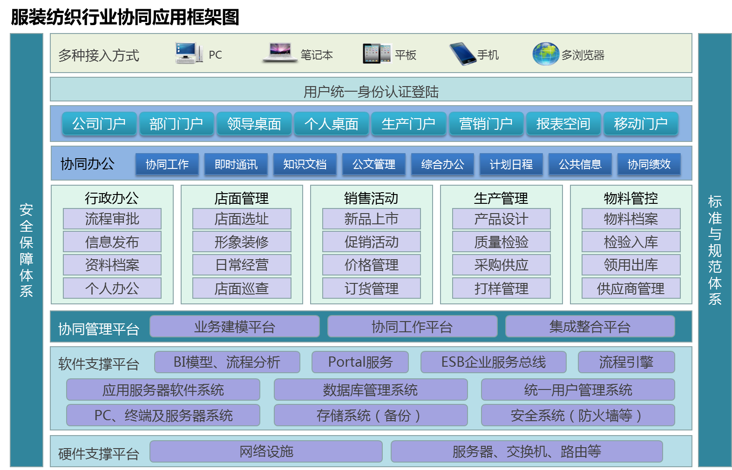Viewport: 732px width, 470px height.
Task: Switch to the 公文管理 tab
Action: 374,164
